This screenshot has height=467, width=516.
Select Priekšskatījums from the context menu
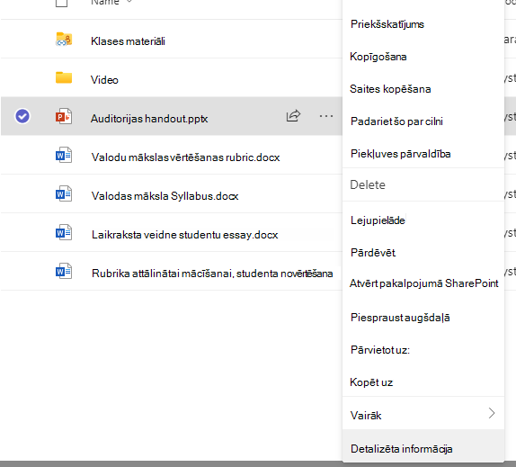coord(387,24)
